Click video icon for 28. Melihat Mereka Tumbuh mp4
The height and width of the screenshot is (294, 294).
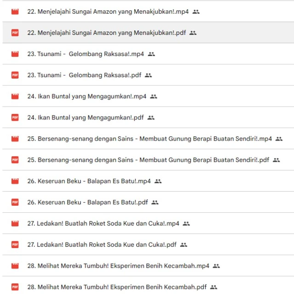[x=15, y=266]
